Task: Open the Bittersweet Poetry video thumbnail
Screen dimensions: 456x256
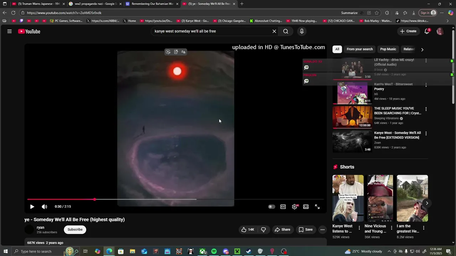Action: pos(352,93)
